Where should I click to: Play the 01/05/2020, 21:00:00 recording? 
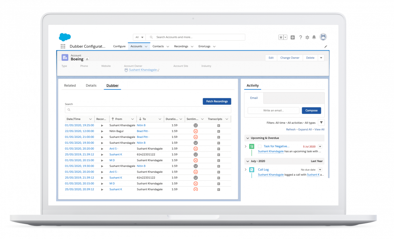tap(102, 137)
